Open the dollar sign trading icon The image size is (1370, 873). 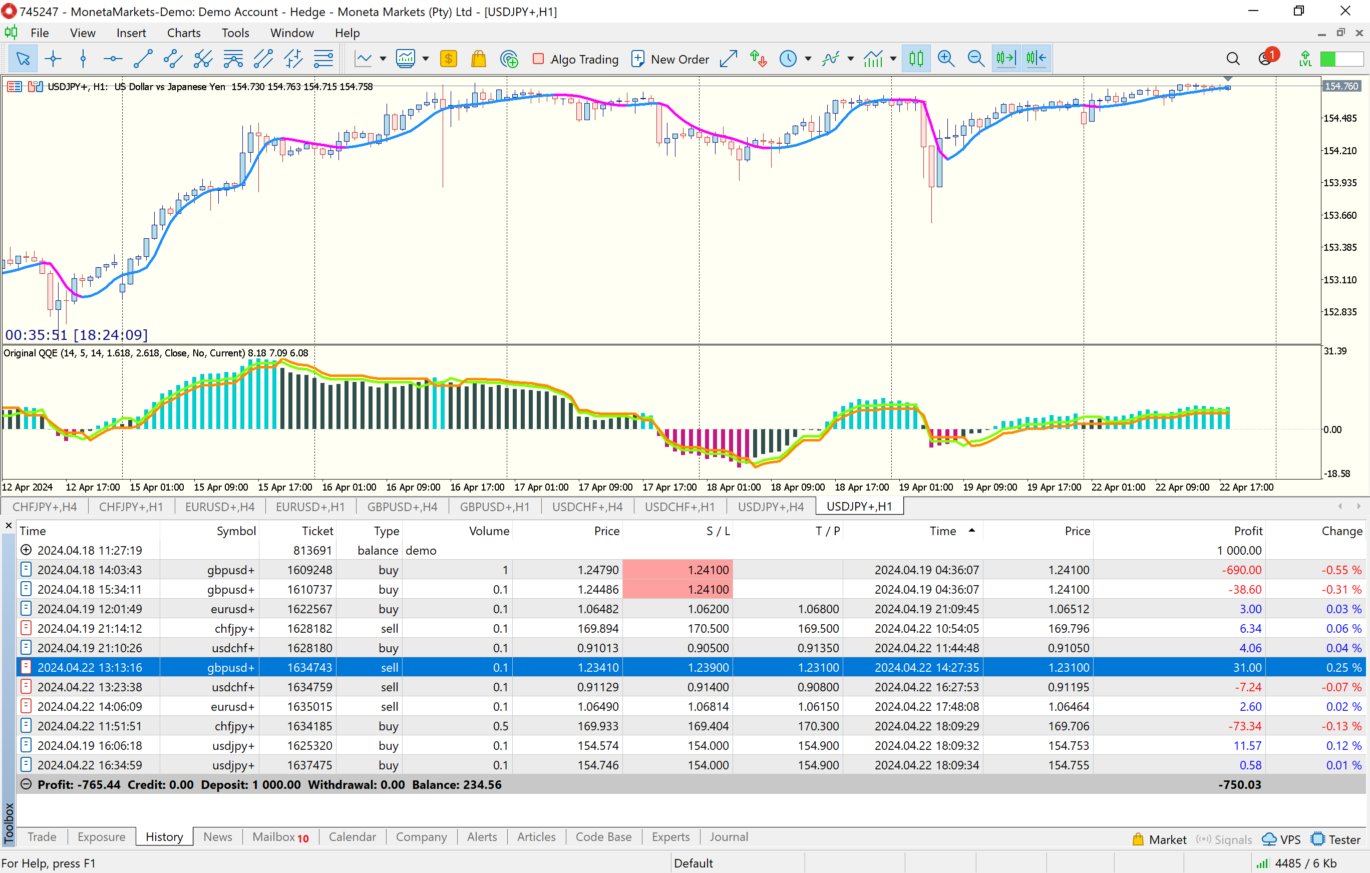448,59
